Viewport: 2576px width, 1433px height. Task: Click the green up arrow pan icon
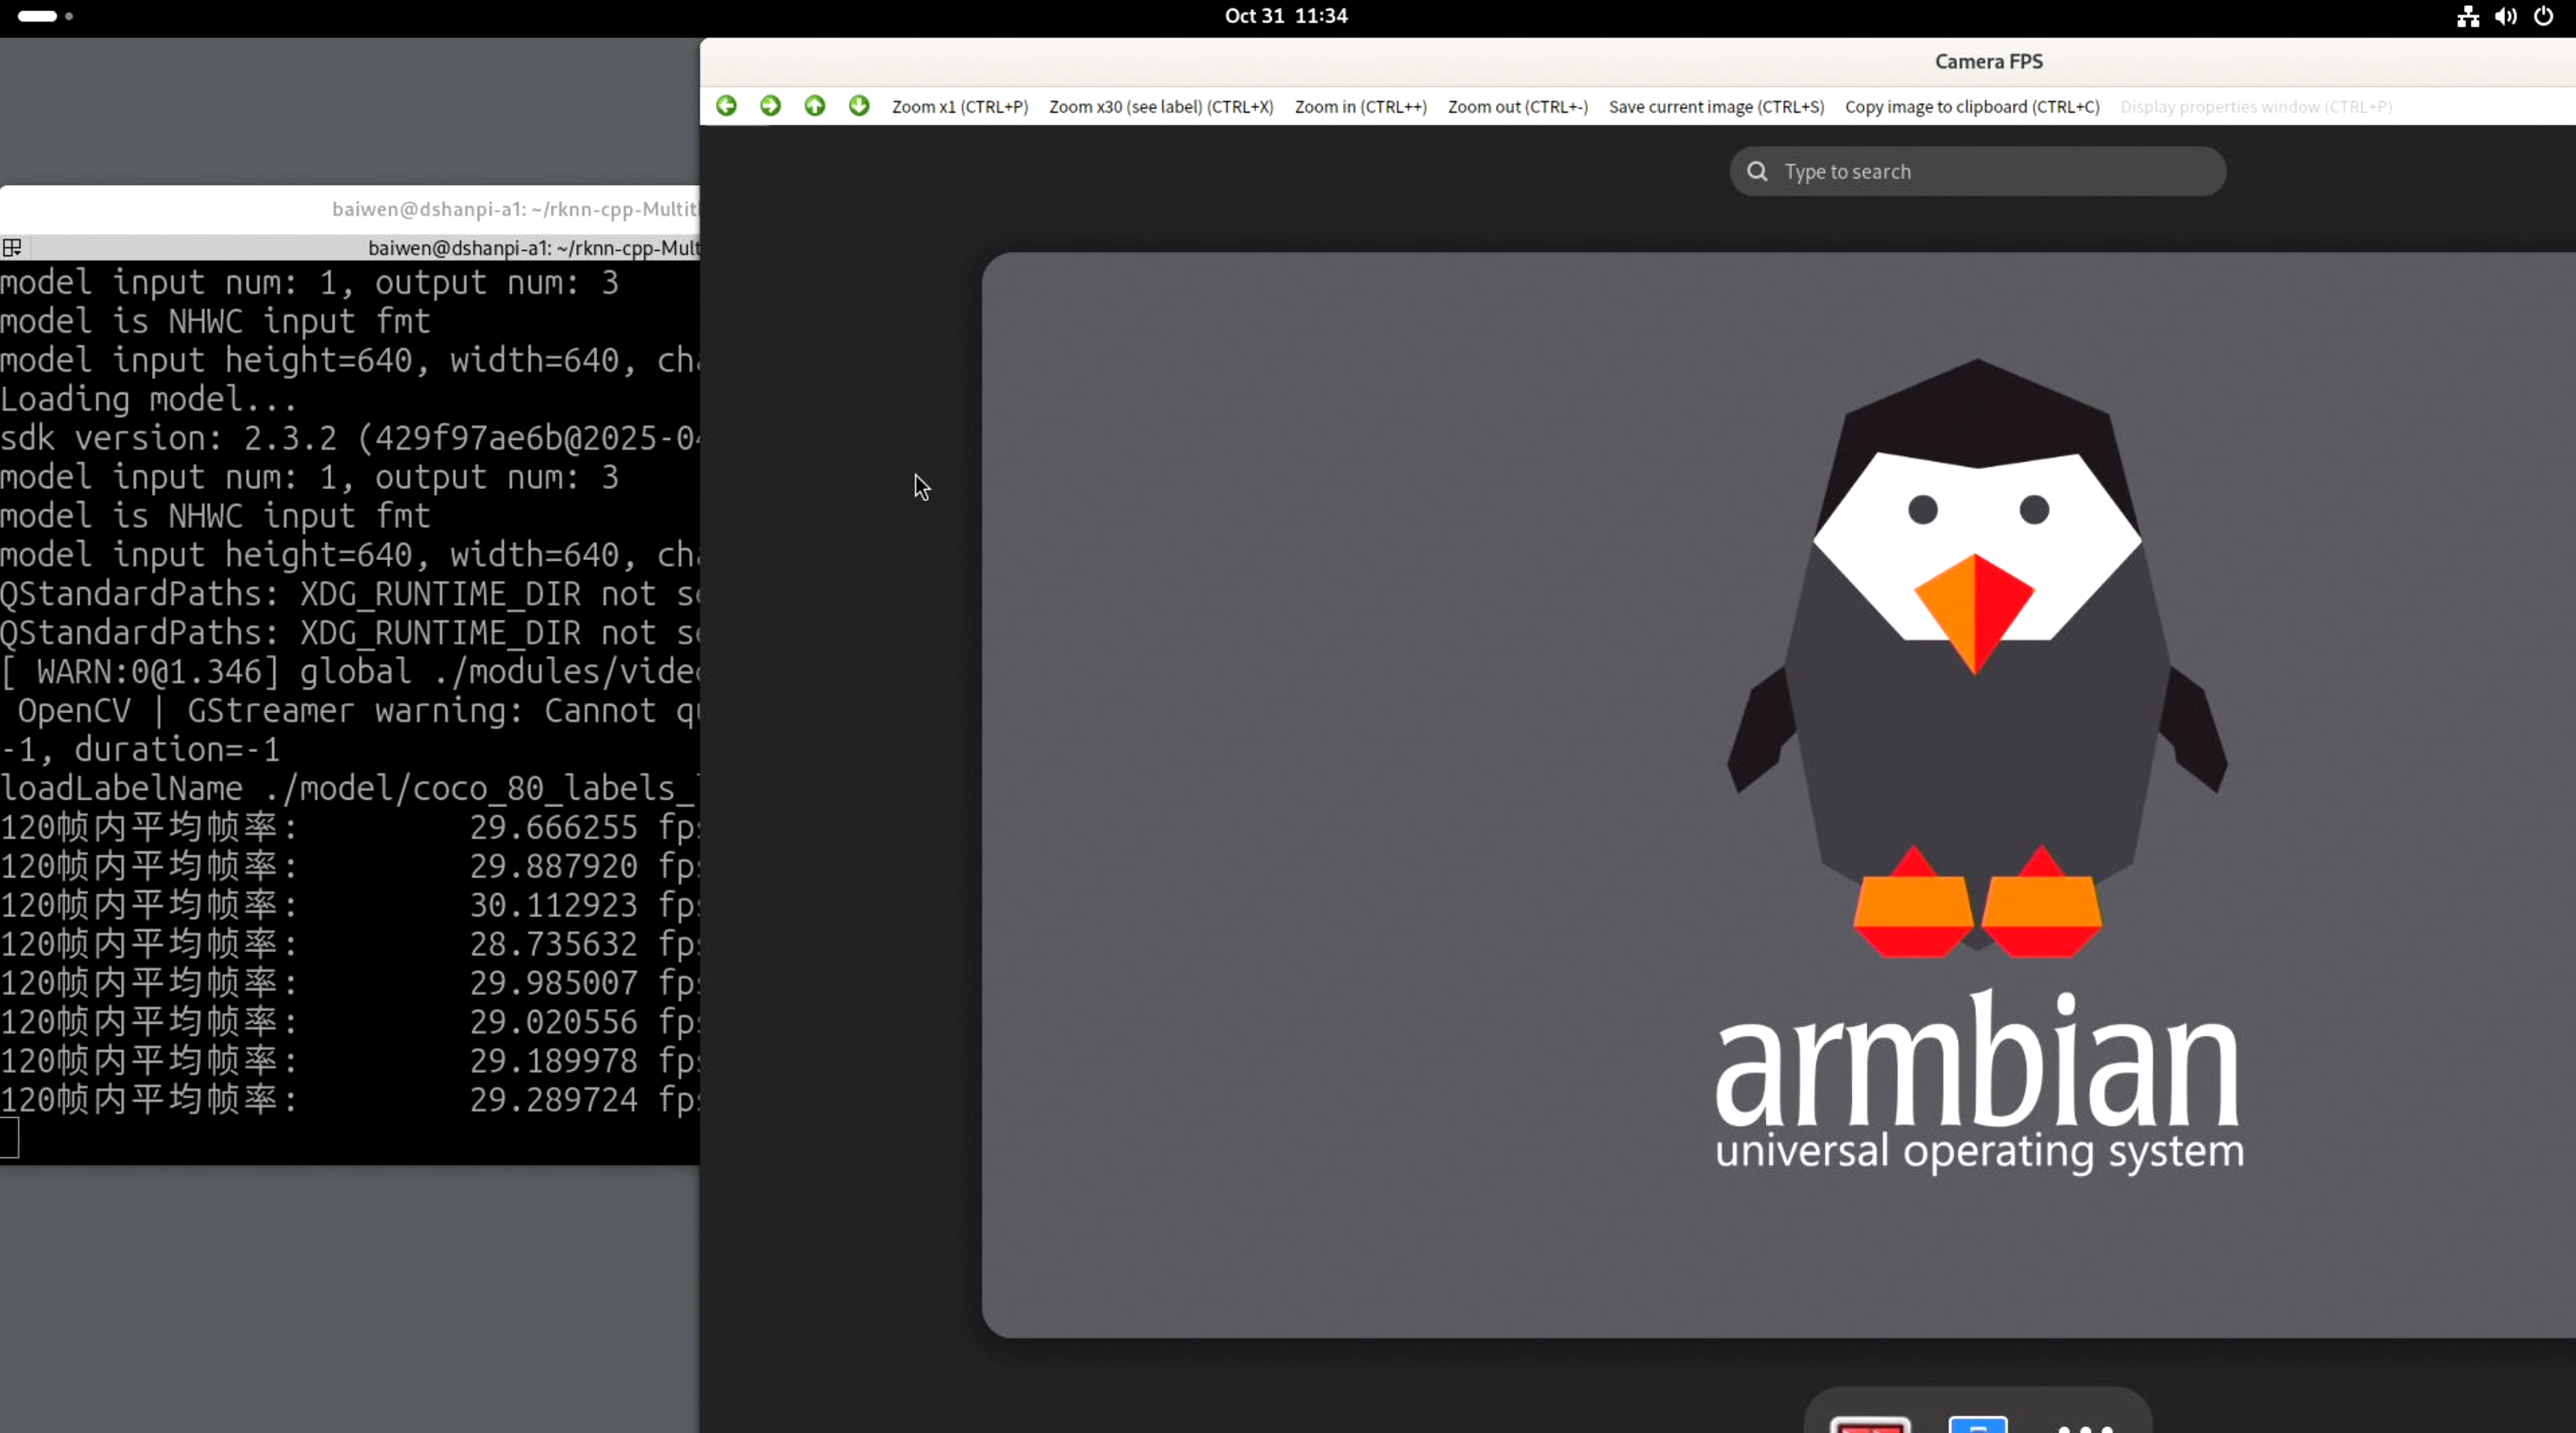pyautogui.click(x=815, y=106)
